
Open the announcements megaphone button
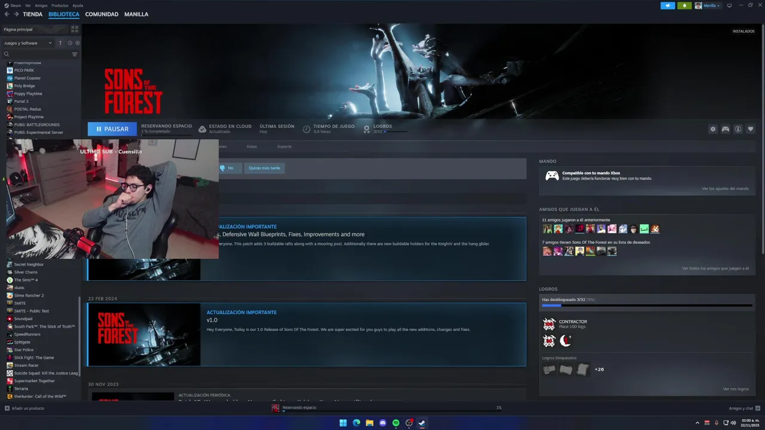[x=668, y=5]
